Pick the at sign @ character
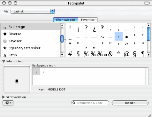The width and height of the screenshot is (152, 117). click(126, 54)
